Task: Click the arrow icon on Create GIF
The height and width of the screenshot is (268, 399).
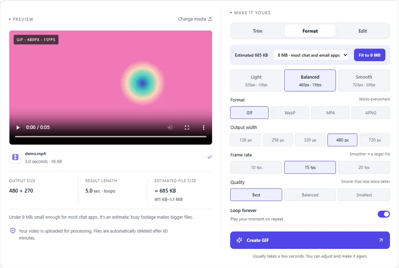Action: point(381,240)
